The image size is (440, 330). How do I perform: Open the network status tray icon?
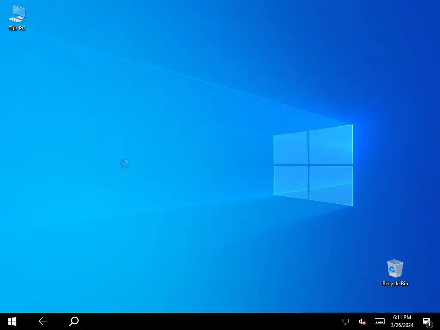[x=345, y=321]
